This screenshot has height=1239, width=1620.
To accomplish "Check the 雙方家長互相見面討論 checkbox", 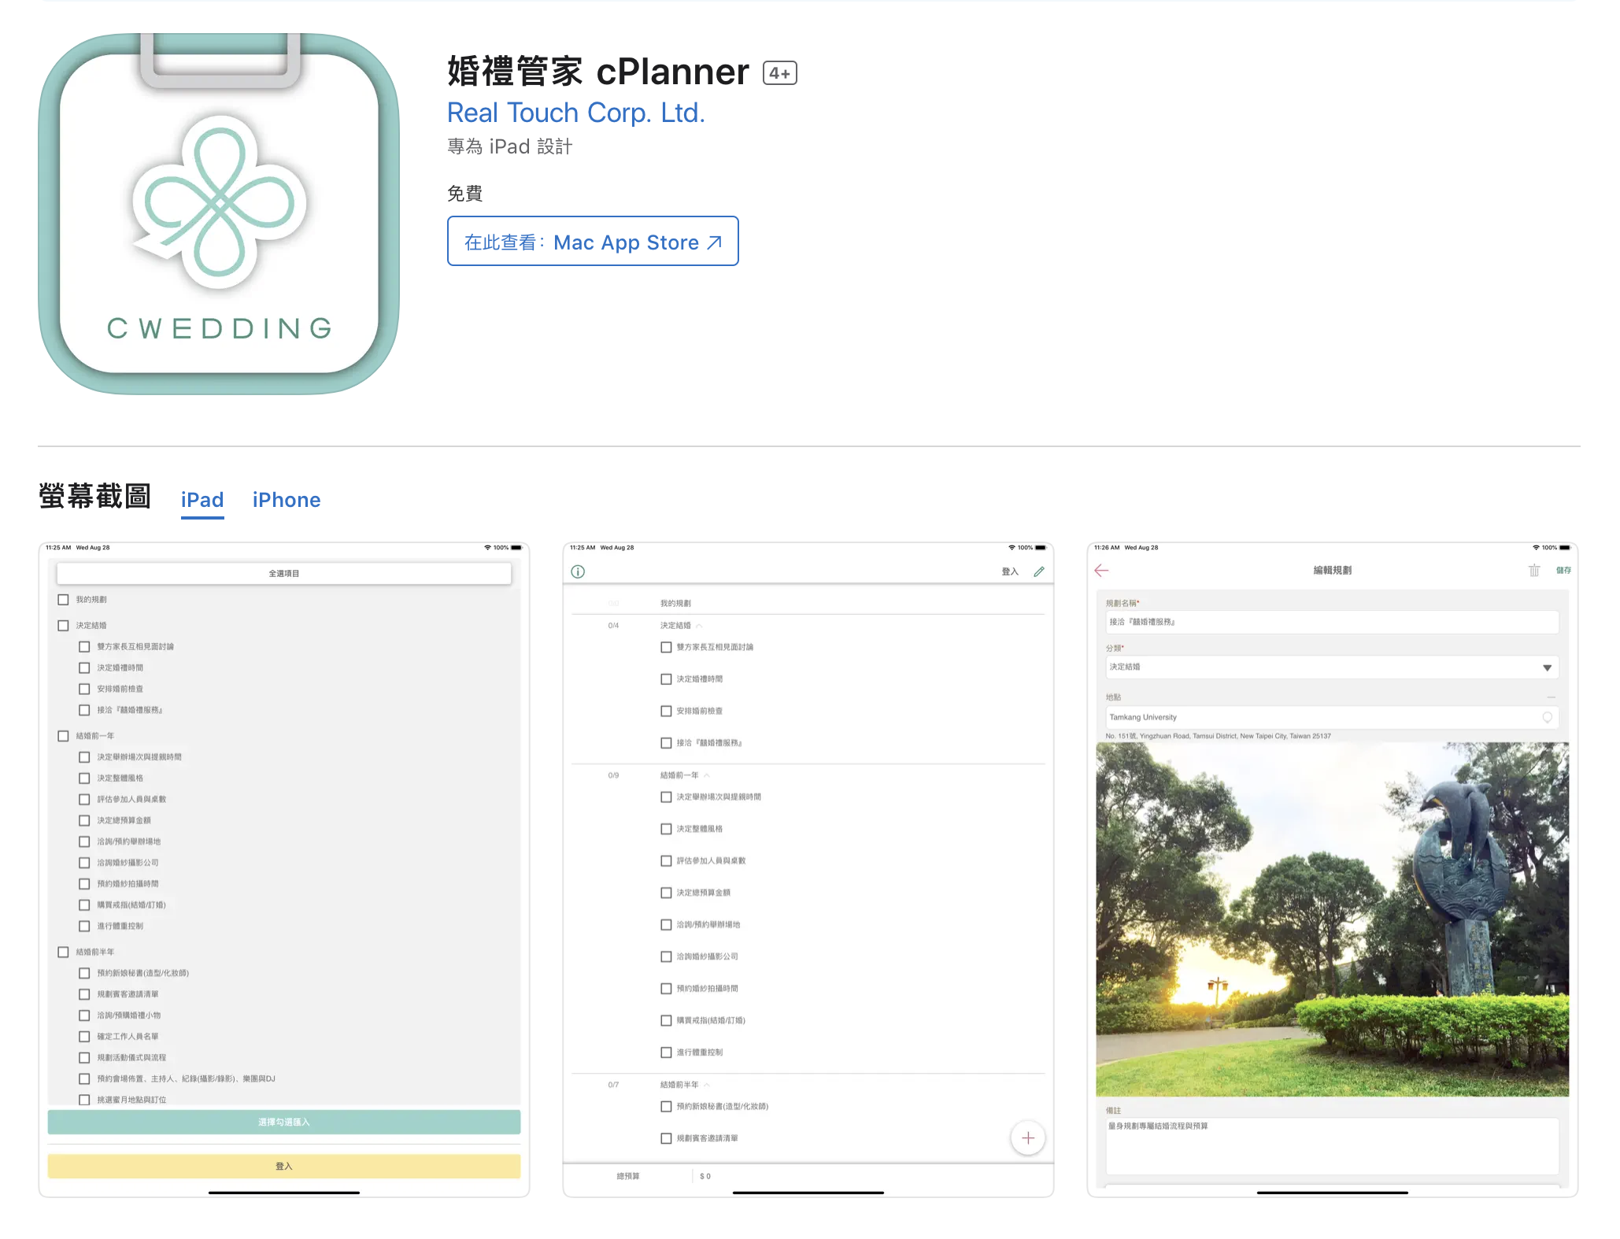I will click(667, 646).
